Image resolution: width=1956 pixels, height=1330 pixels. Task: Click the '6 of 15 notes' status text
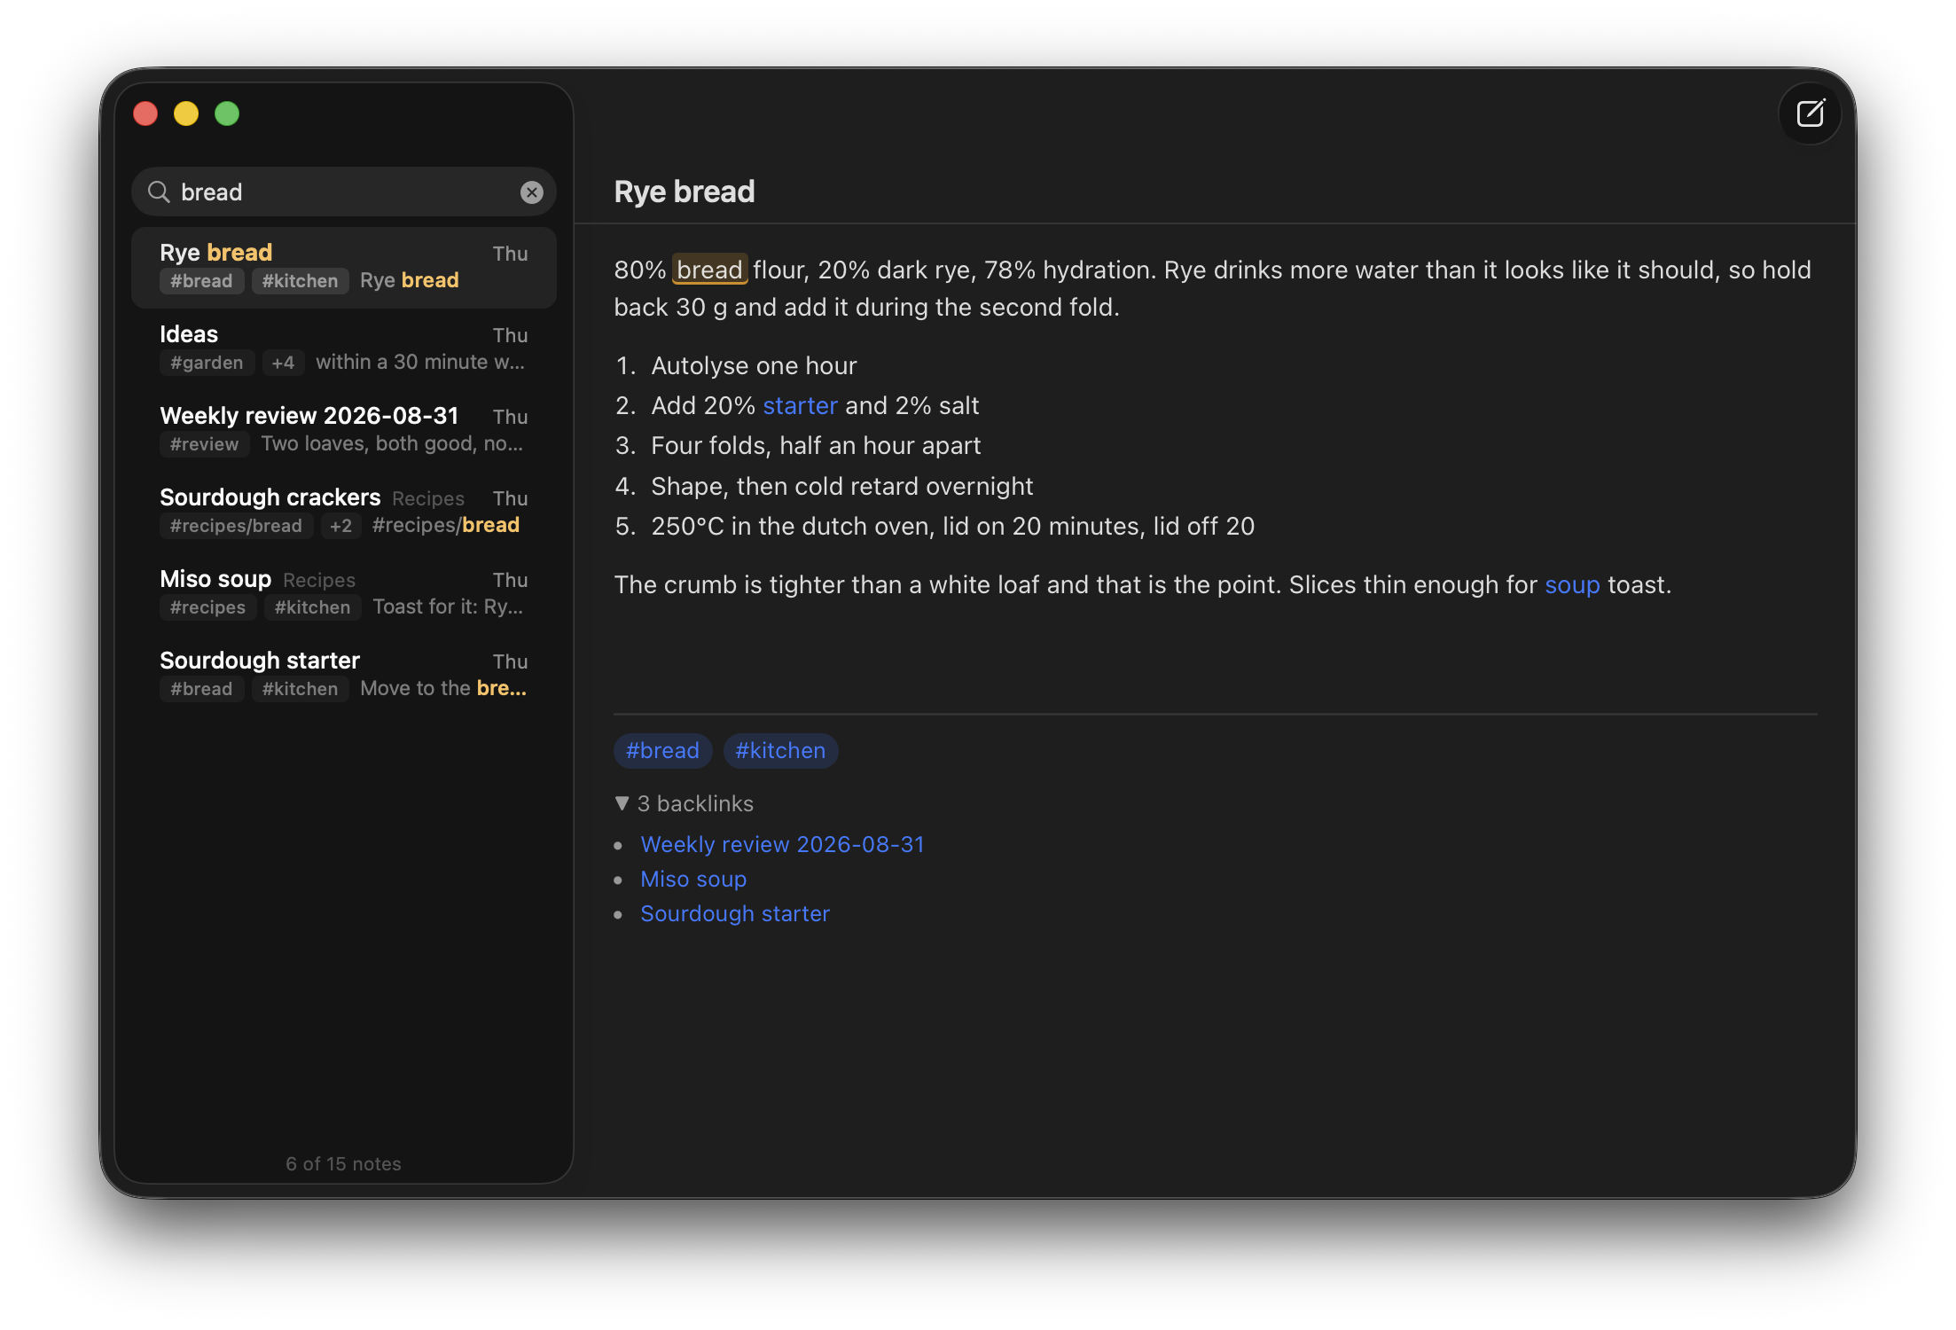[x=344, y=1164]
